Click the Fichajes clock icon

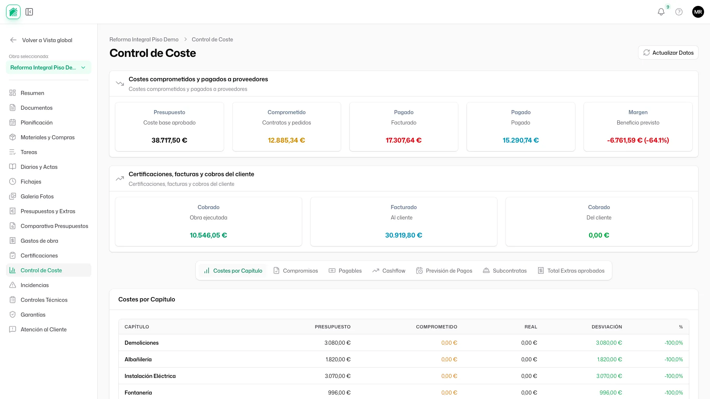(x=13, y=181)
